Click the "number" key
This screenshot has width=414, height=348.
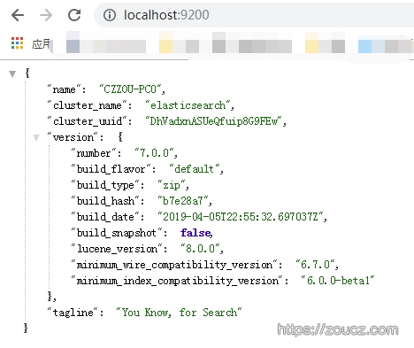point(93,153)
